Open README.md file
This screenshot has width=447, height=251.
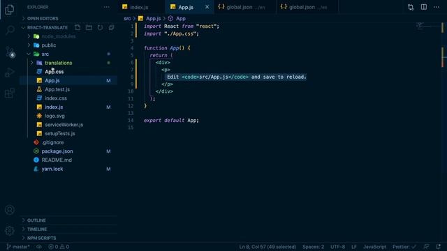(68, 160)
